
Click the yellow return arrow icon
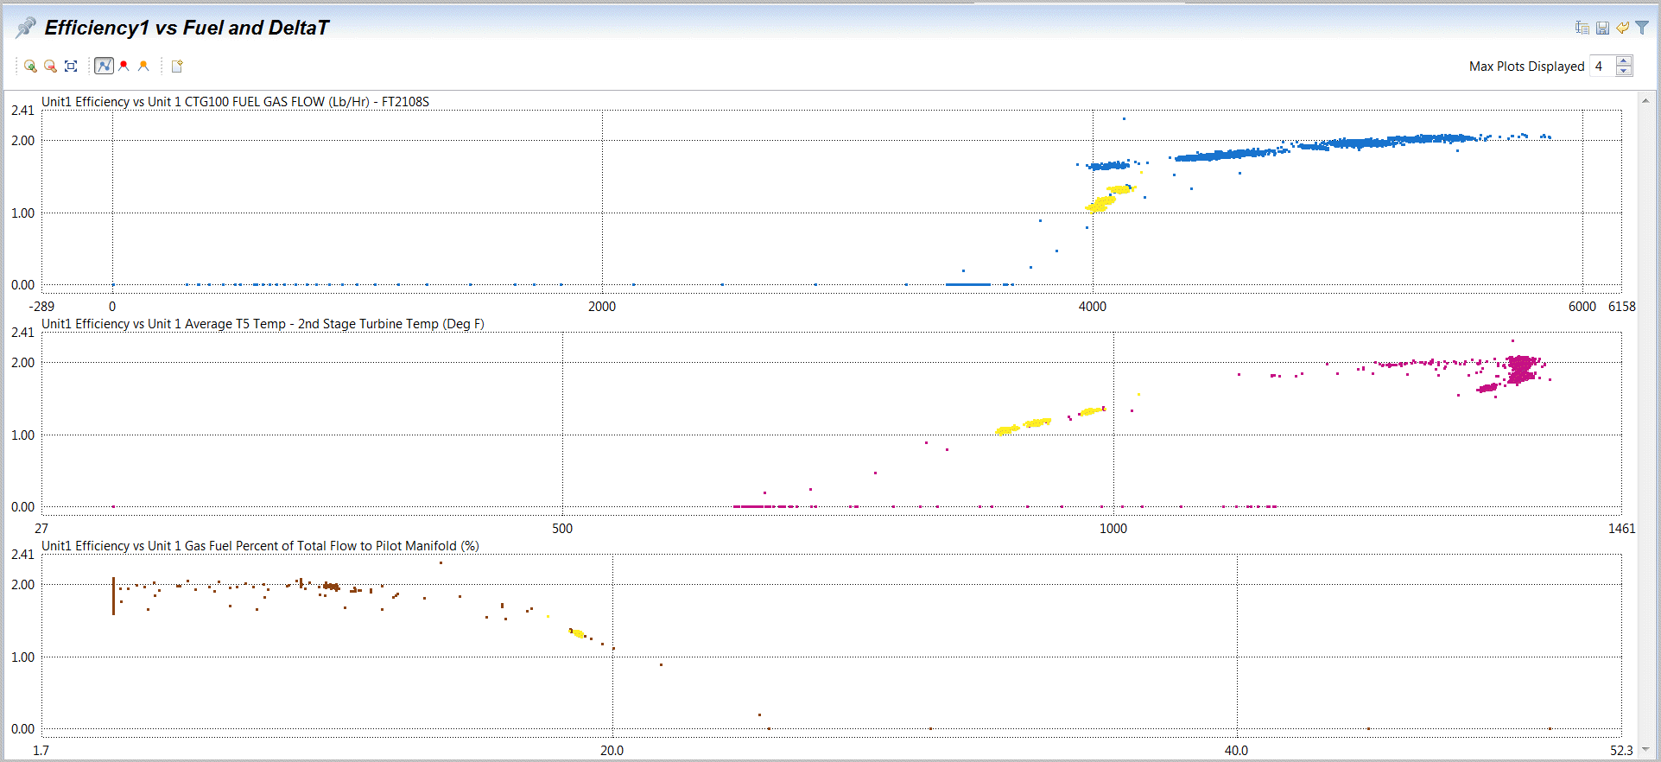[1622, 28]
